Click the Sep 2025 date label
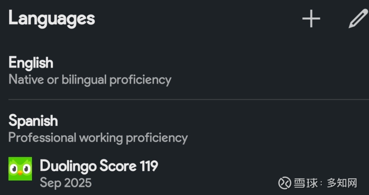The height and width of the screenshot is (195, 369). click(x=66, y=182)
